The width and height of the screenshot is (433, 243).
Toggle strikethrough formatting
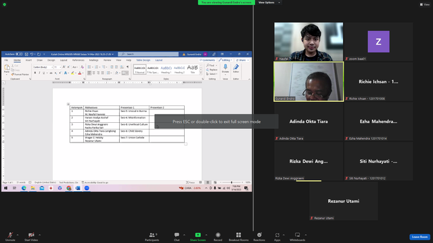click(x=51, y=73)
